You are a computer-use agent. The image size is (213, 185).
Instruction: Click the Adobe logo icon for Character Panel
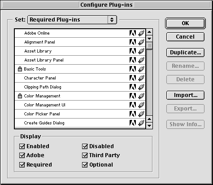click(x=133, y=78)
